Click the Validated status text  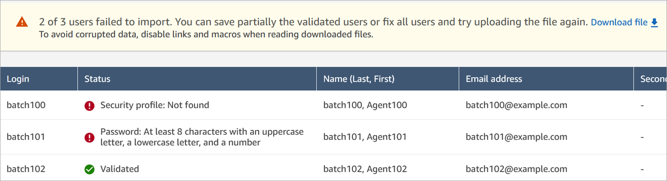point(119,169)
